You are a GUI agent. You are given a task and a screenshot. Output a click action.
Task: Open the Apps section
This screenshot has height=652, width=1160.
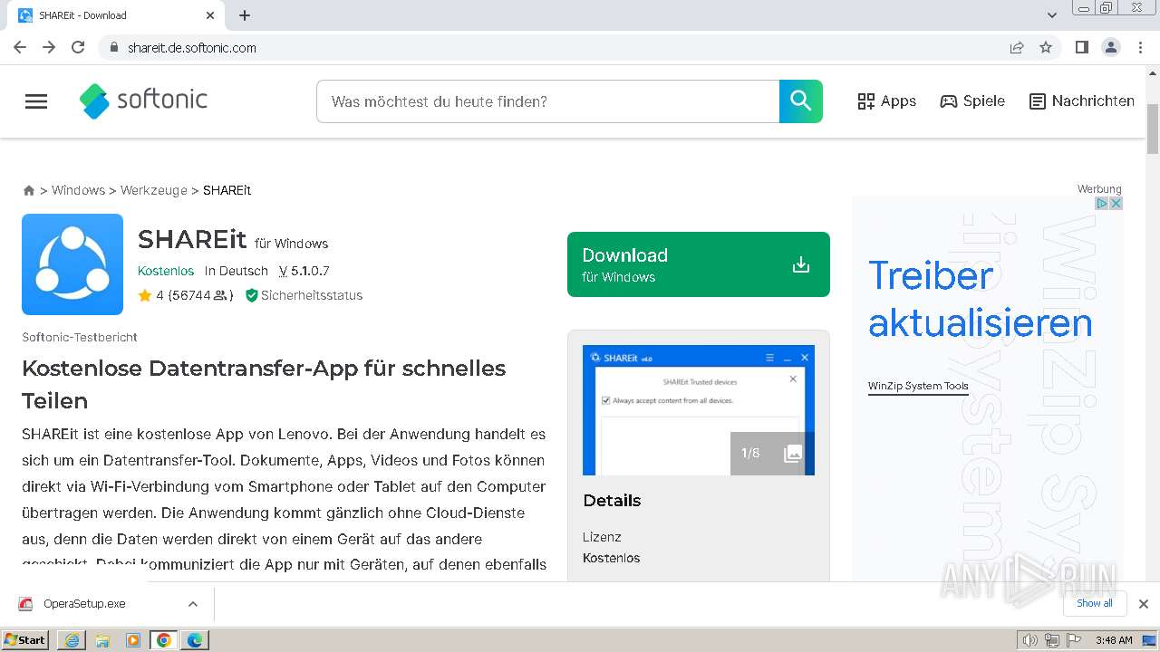[x=887, y=101]
